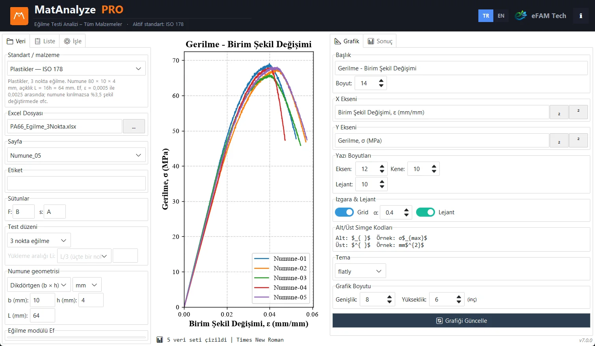595x346 pixels.
Task: Click the Numune-03 legend entry in the chart
Action: click(x=281, y=278)
